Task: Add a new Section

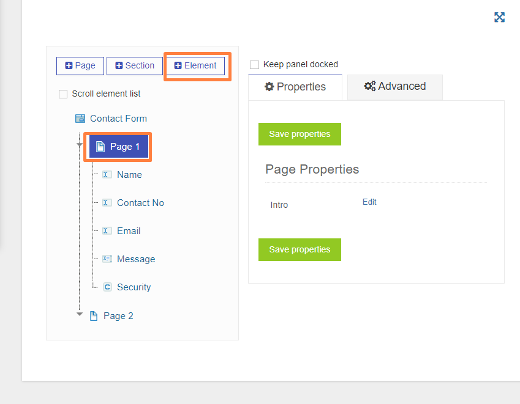Action: [x=135, y=65]
